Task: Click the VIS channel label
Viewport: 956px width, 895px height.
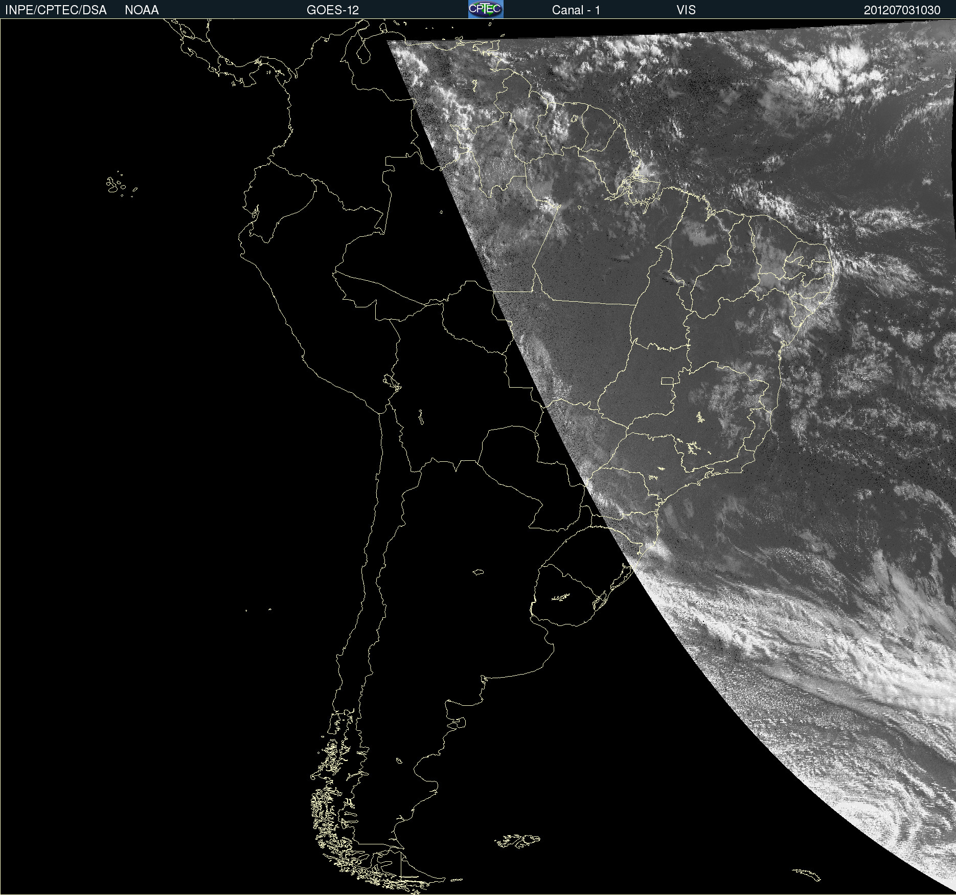Action: [x=686, y=10]
